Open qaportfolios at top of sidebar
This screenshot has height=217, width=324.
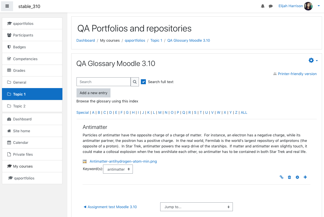pos(32,23)
